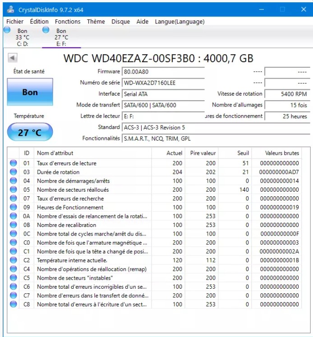
Task: Click status orb of attribute C2 row
Action: (x=14, y=260)
